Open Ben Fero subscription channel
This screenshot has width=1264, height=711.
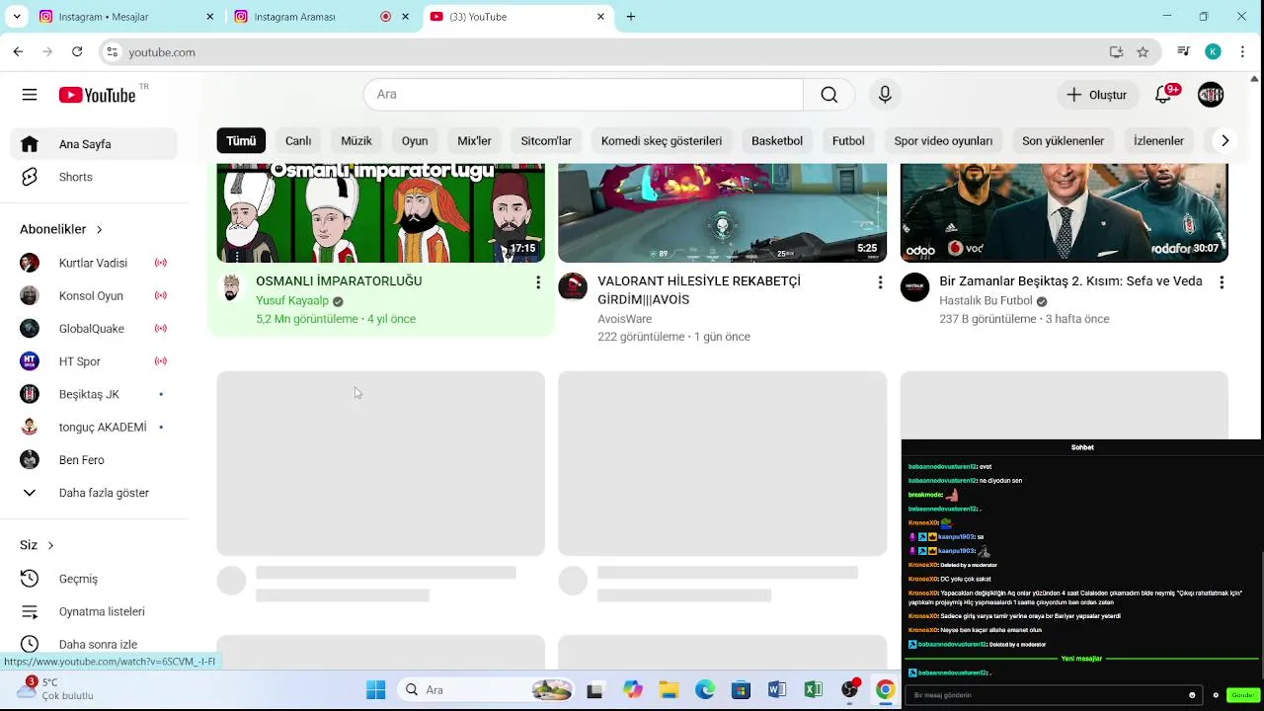coord(94,460)
